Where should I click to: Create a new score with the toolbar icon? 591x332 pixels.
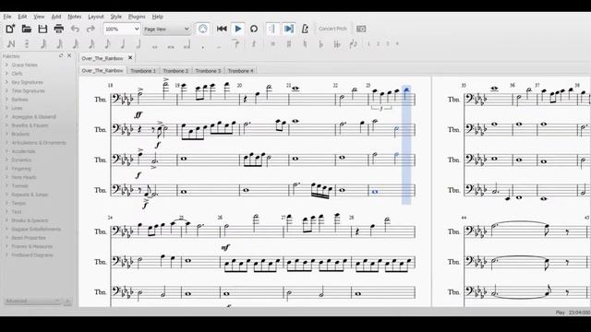(x=10, y=29)
